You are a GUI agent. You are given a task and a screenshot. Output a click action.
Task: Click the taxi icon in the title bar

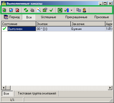coord(4,4)
